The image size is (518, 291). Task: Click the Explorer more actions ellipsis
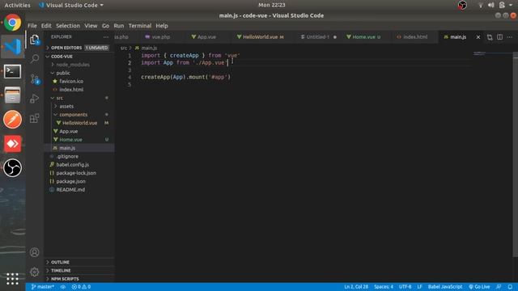point(106,37)
